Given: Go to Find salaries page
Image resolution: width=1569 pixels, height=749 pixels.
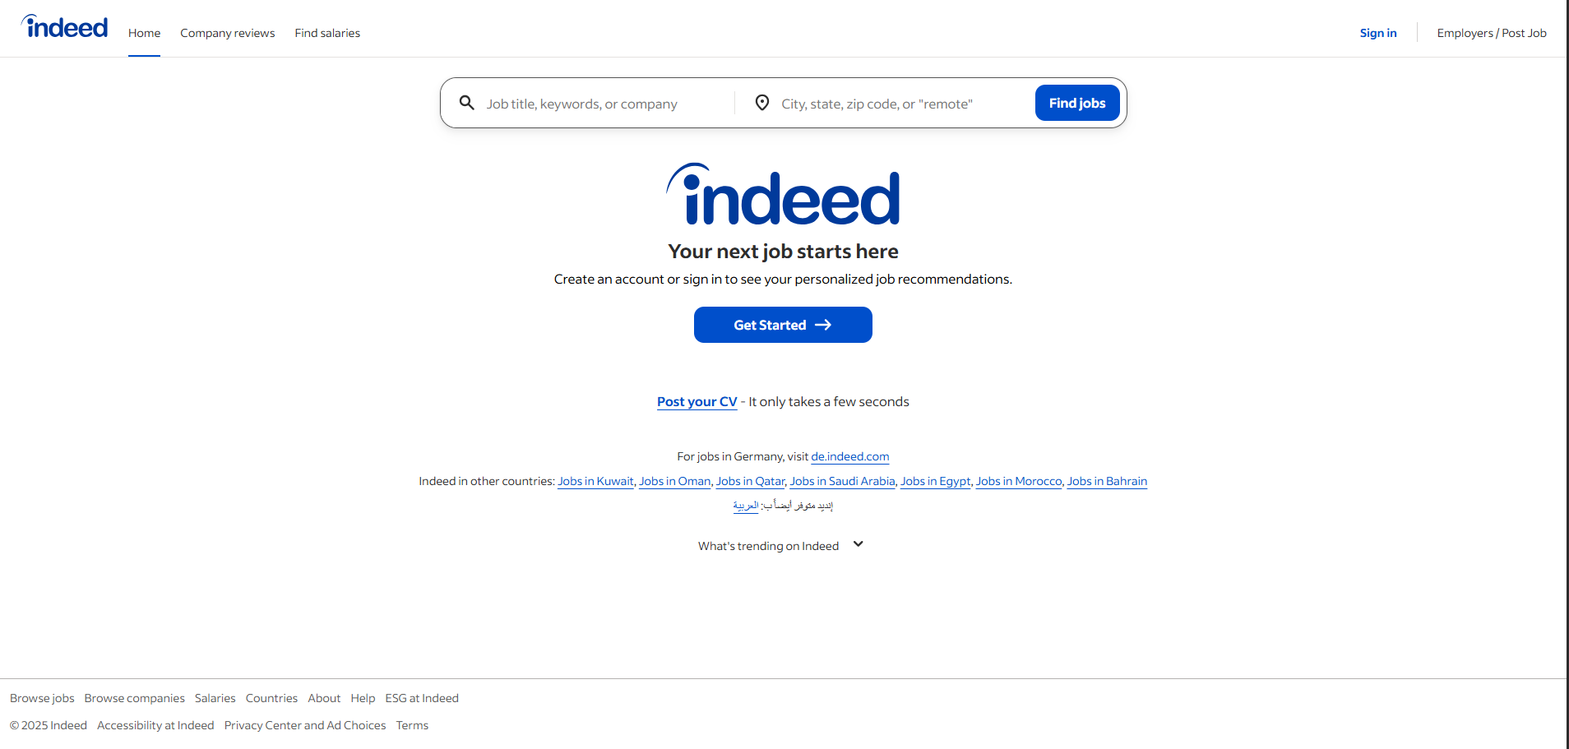Looking at the screenshot, I should click(x=327, y=33).
